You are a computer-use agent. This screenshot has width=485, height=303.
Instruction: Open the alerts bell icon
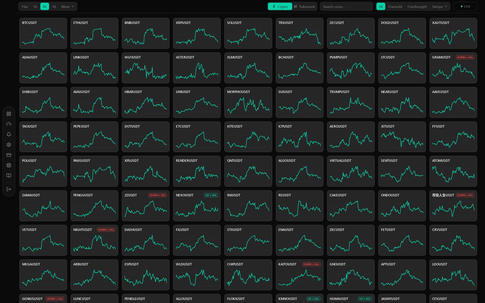tap(9, 134)
